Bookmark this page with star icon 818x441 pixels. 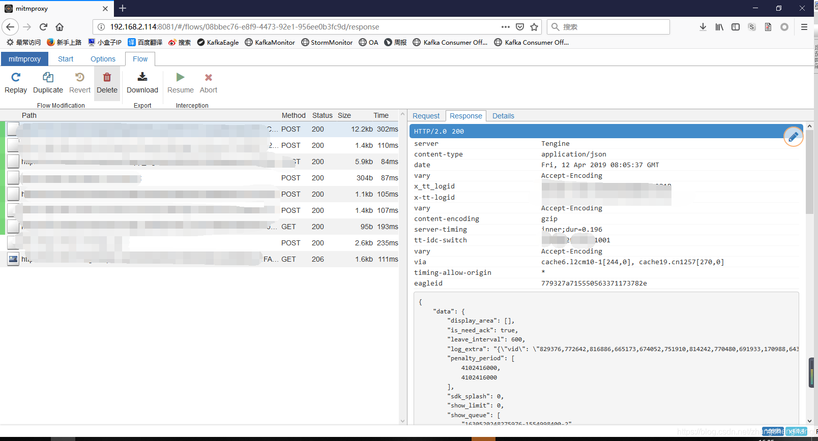click(x=534, y=27)
